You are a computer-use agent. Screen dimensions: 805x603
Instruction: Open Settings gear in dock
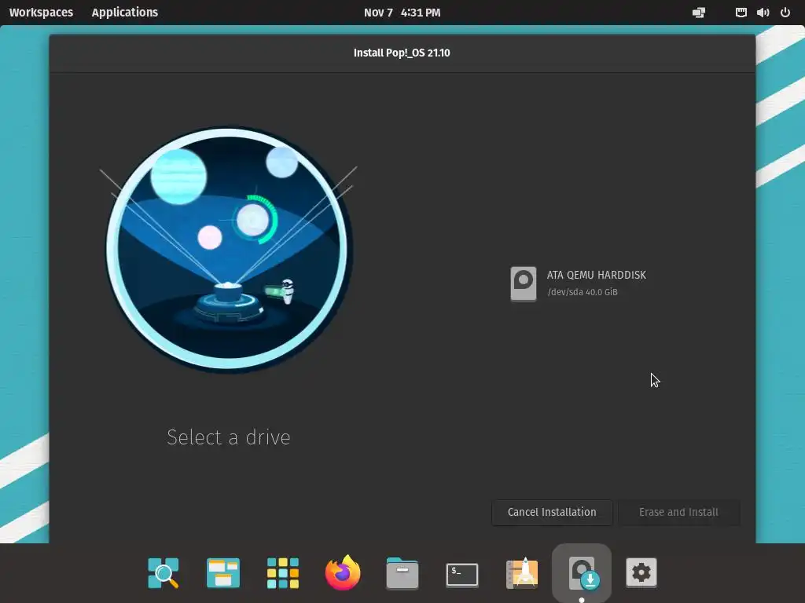click(641, 572)
